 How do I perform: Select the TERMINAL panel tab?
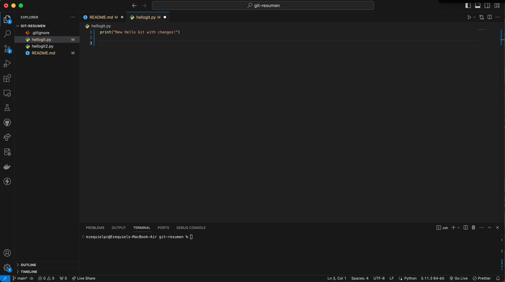pos(142,228)
